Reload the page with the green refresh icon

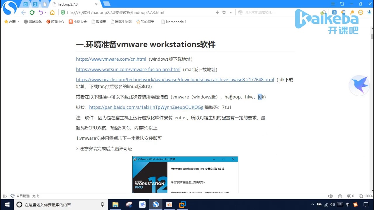(x=32, y=13)
